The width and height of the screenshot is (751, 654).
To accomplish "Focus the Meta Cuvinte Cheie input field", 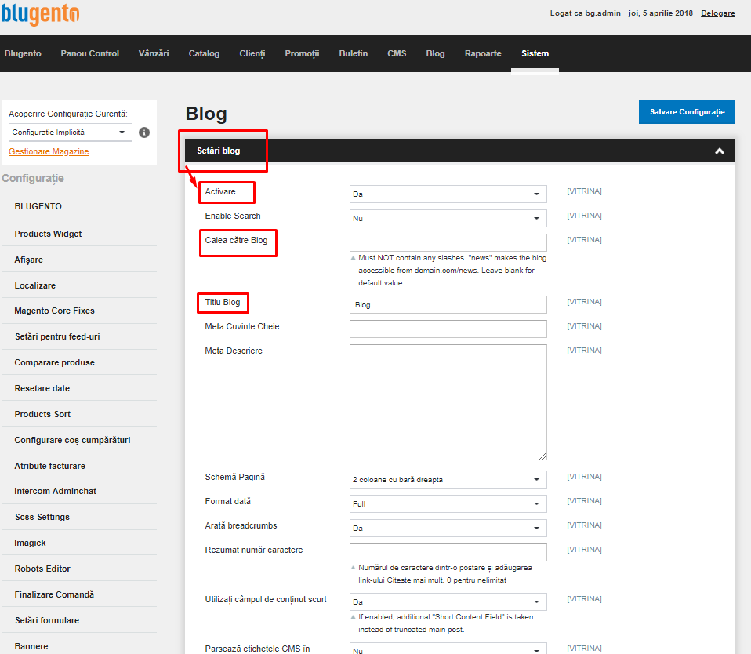I will (448, 329).
